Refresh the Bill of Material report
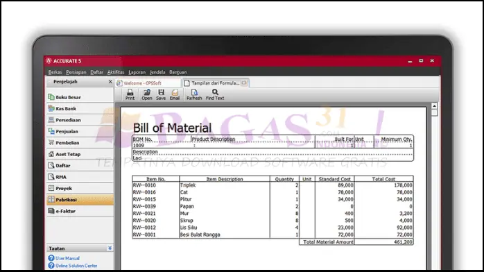The image size is (484, 272). [x=194, y=94]
